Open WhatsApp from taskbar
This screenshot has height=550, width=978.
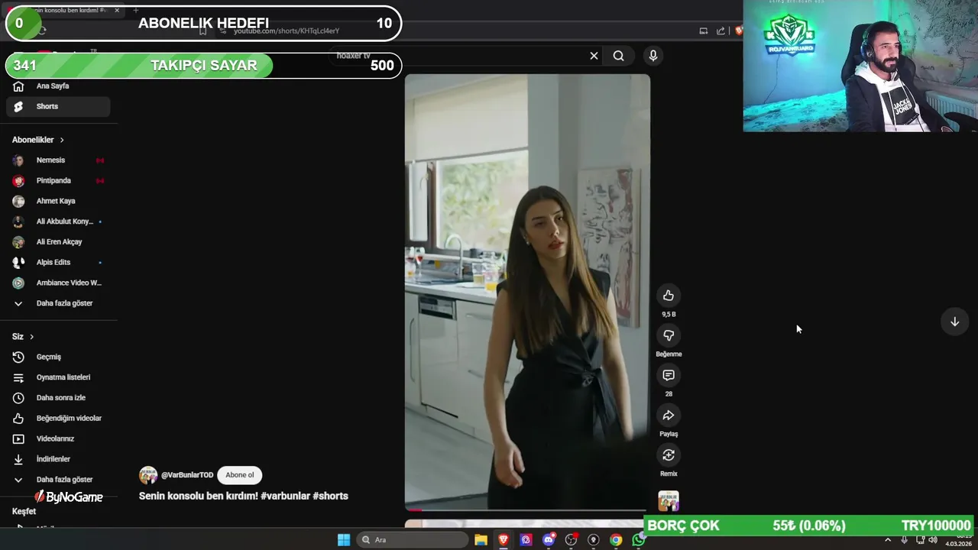pos(638,540)
